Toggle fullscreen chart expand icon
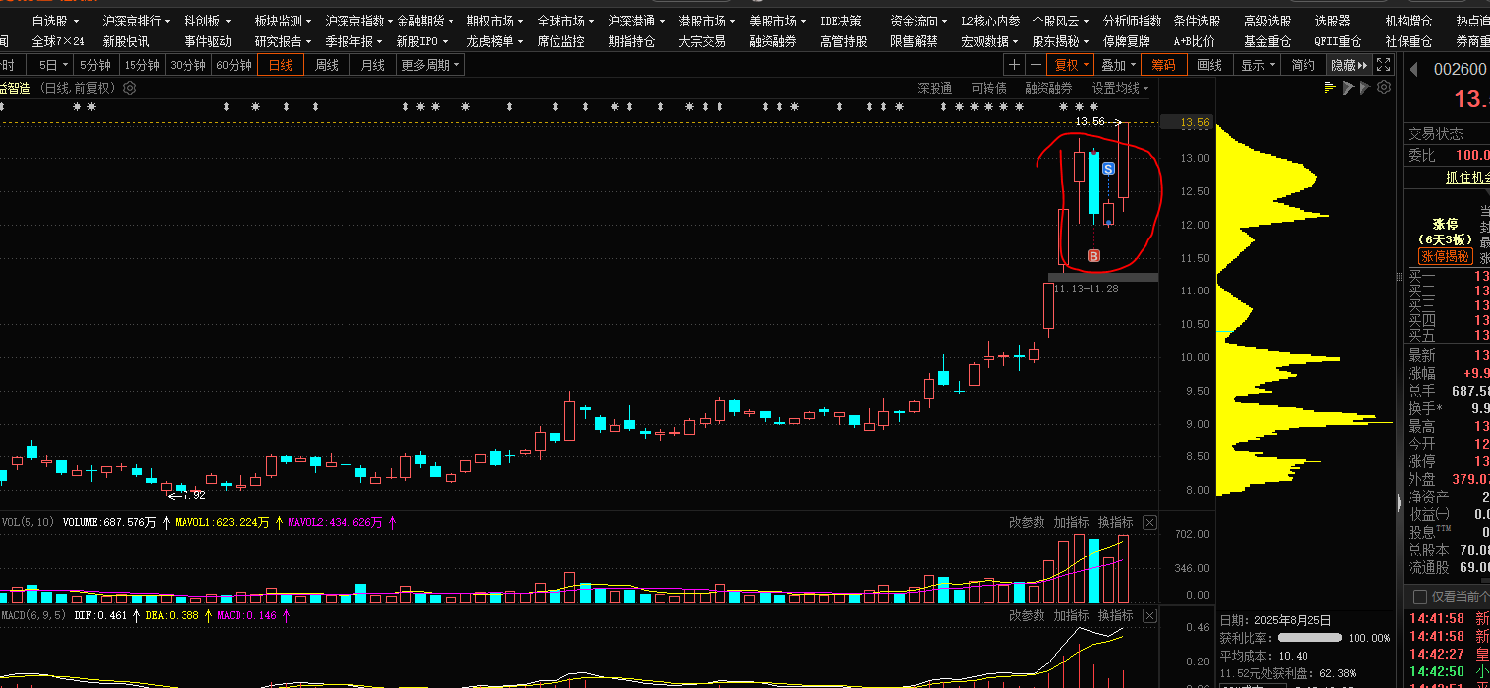1490x688 pixels. [x=1383, y=65]
